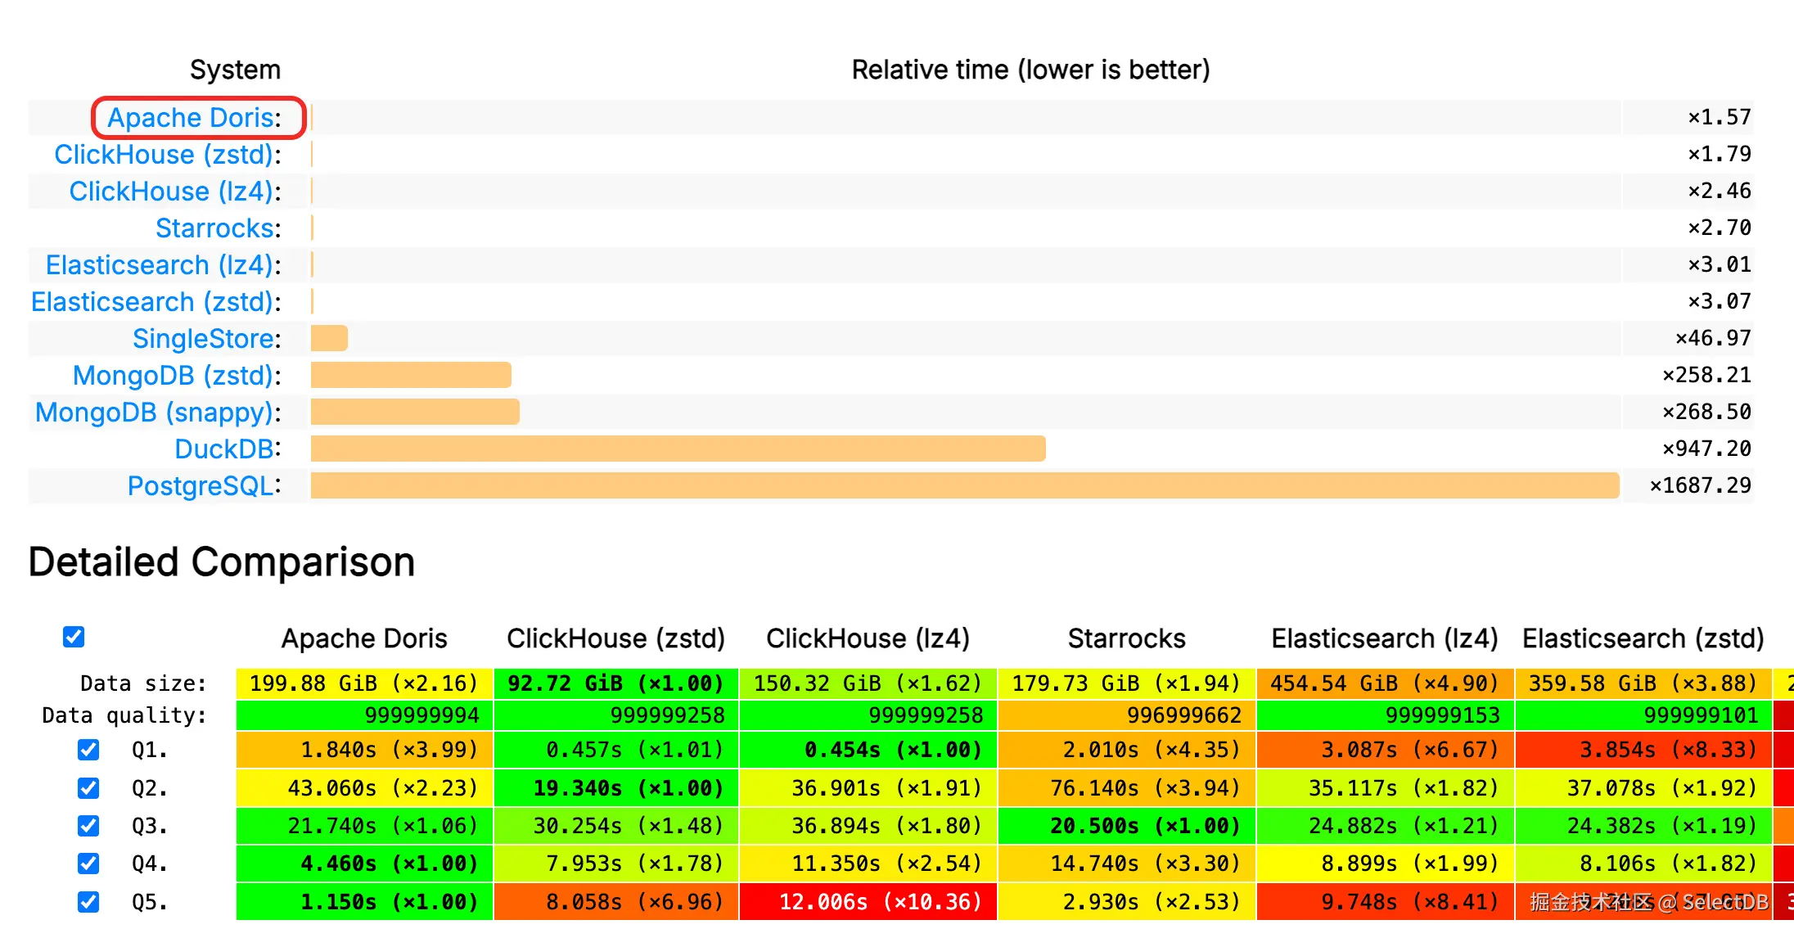Open the DuckDB system link
1794x938 pixels.
(224, 449)
